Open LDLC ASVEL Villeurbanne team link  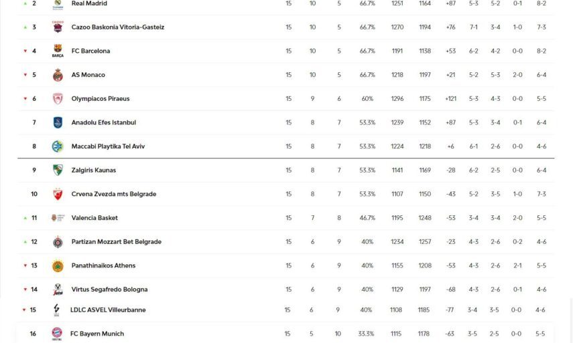(108, 310)
